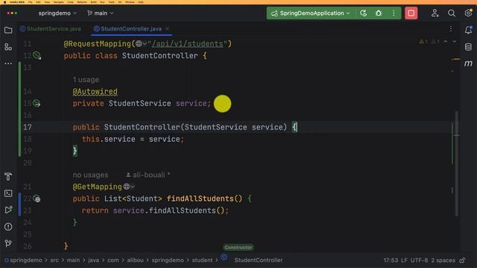Screen dimensions: 477x268
Task: Open the Git tool window icon
Action: point(8,243)
